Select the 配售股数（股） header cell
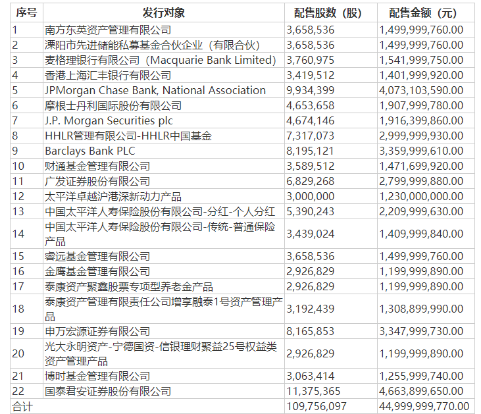The width and height of the screenshot is (481, 414). coord(330,13)
